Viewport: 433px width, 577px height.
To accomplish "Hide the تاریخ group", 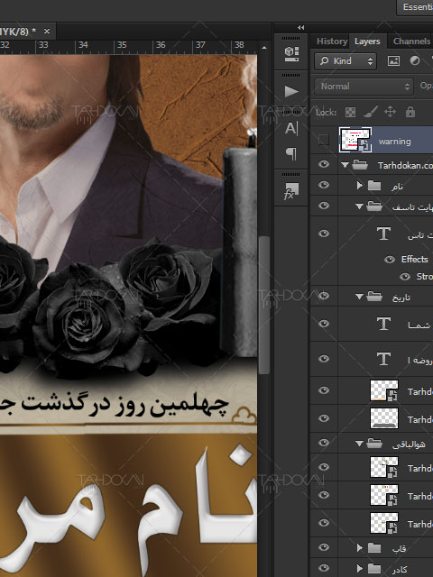I will [324, 296].
